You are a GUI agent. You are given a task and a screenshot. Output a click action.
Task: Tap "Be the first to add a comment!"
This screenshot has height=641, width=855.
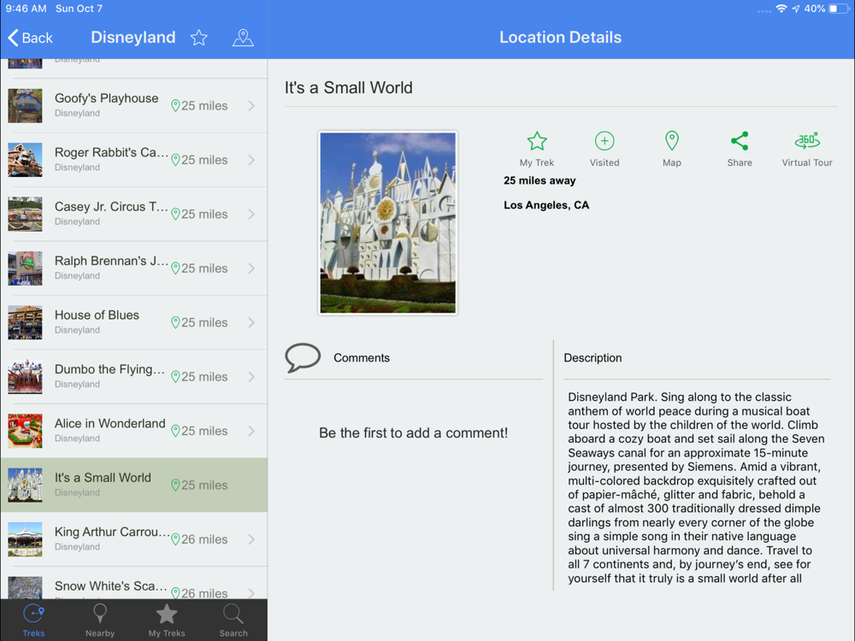tap(413, 432)
